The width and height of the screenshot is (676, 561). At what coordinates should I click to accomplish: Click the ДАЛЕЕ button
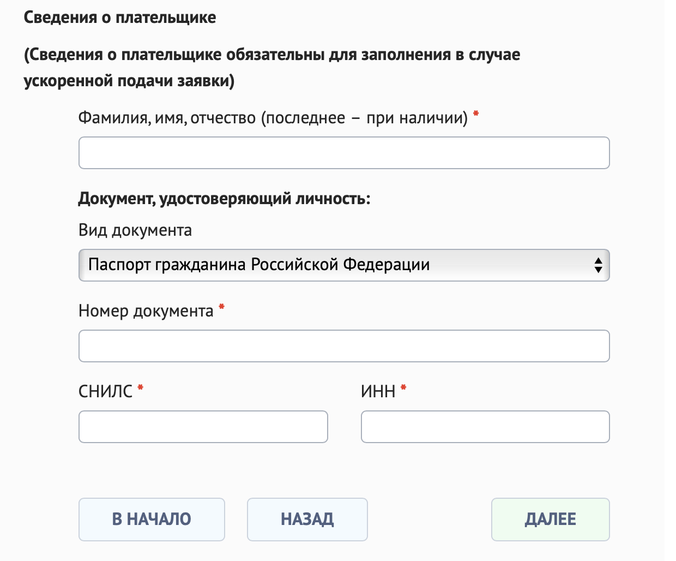click(550, 519)
